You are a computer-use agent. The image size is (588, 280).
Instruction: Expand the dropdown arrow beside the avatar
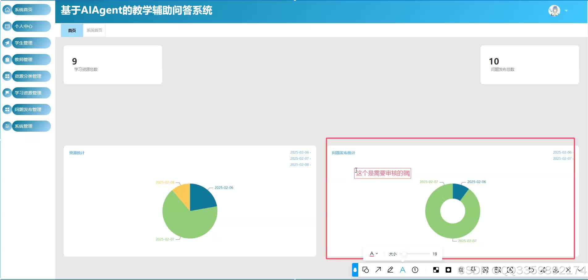(566, 11)
